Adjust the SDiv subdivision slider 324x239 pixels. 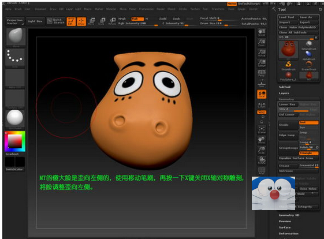293,109
